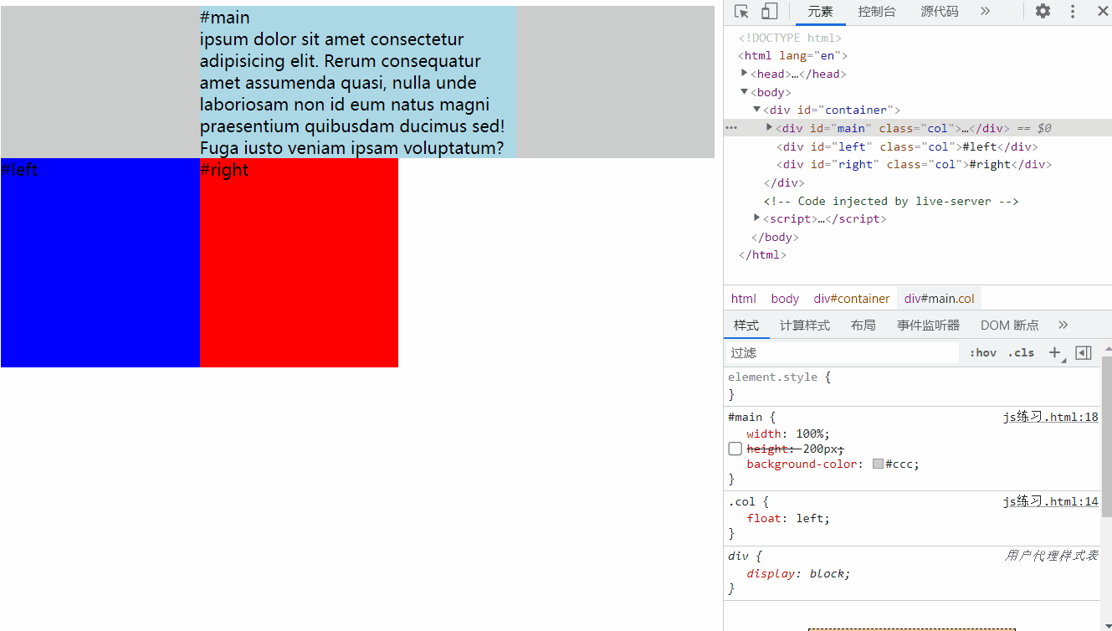Click the #ccc background color swatch
1112x631 pixels.
[x=878, y=464]
